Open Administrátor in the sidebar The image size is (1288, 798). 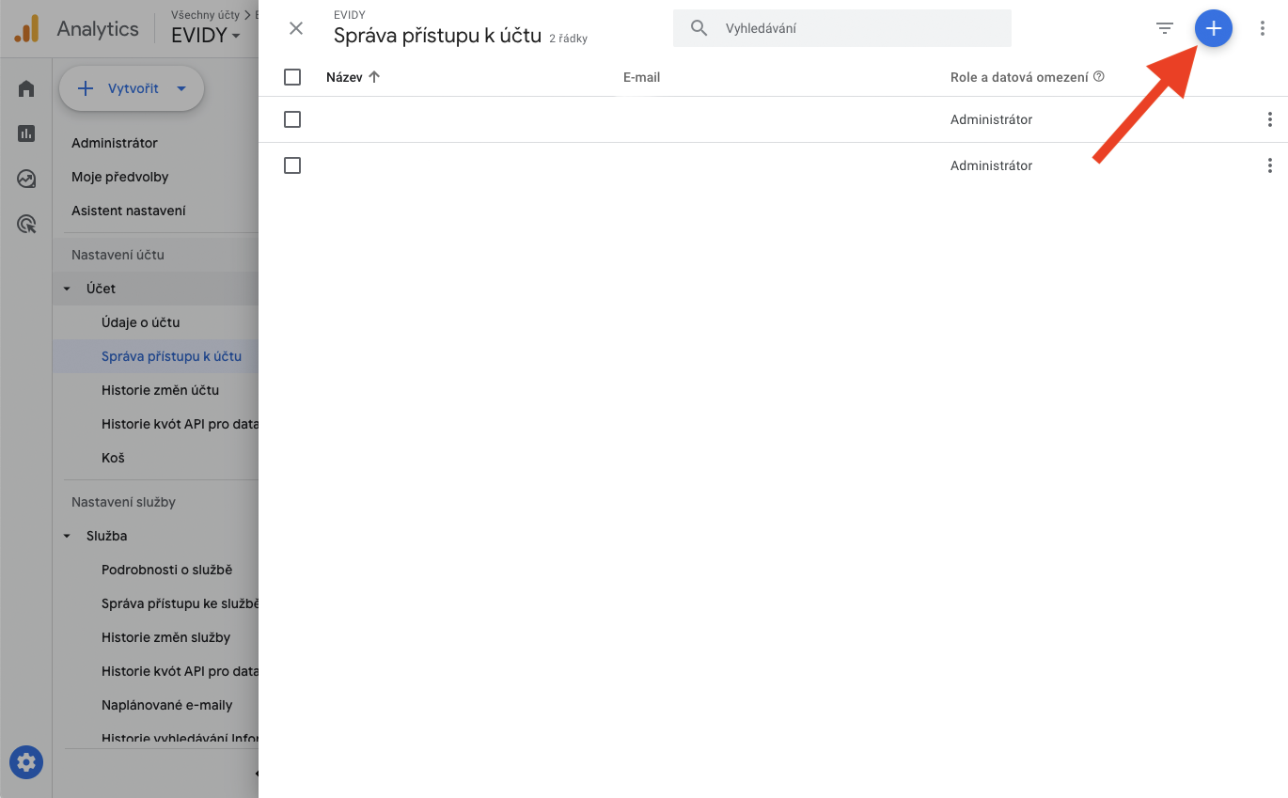point(115,143)
